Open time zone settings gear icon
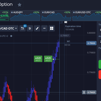Screen dimensions: 101x101 (11, 36)
